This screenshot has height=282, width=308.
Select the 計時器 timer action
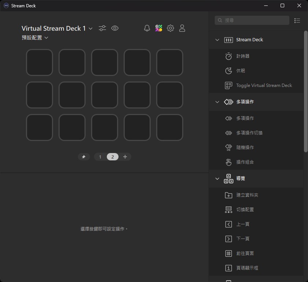(x=243, y=56)
